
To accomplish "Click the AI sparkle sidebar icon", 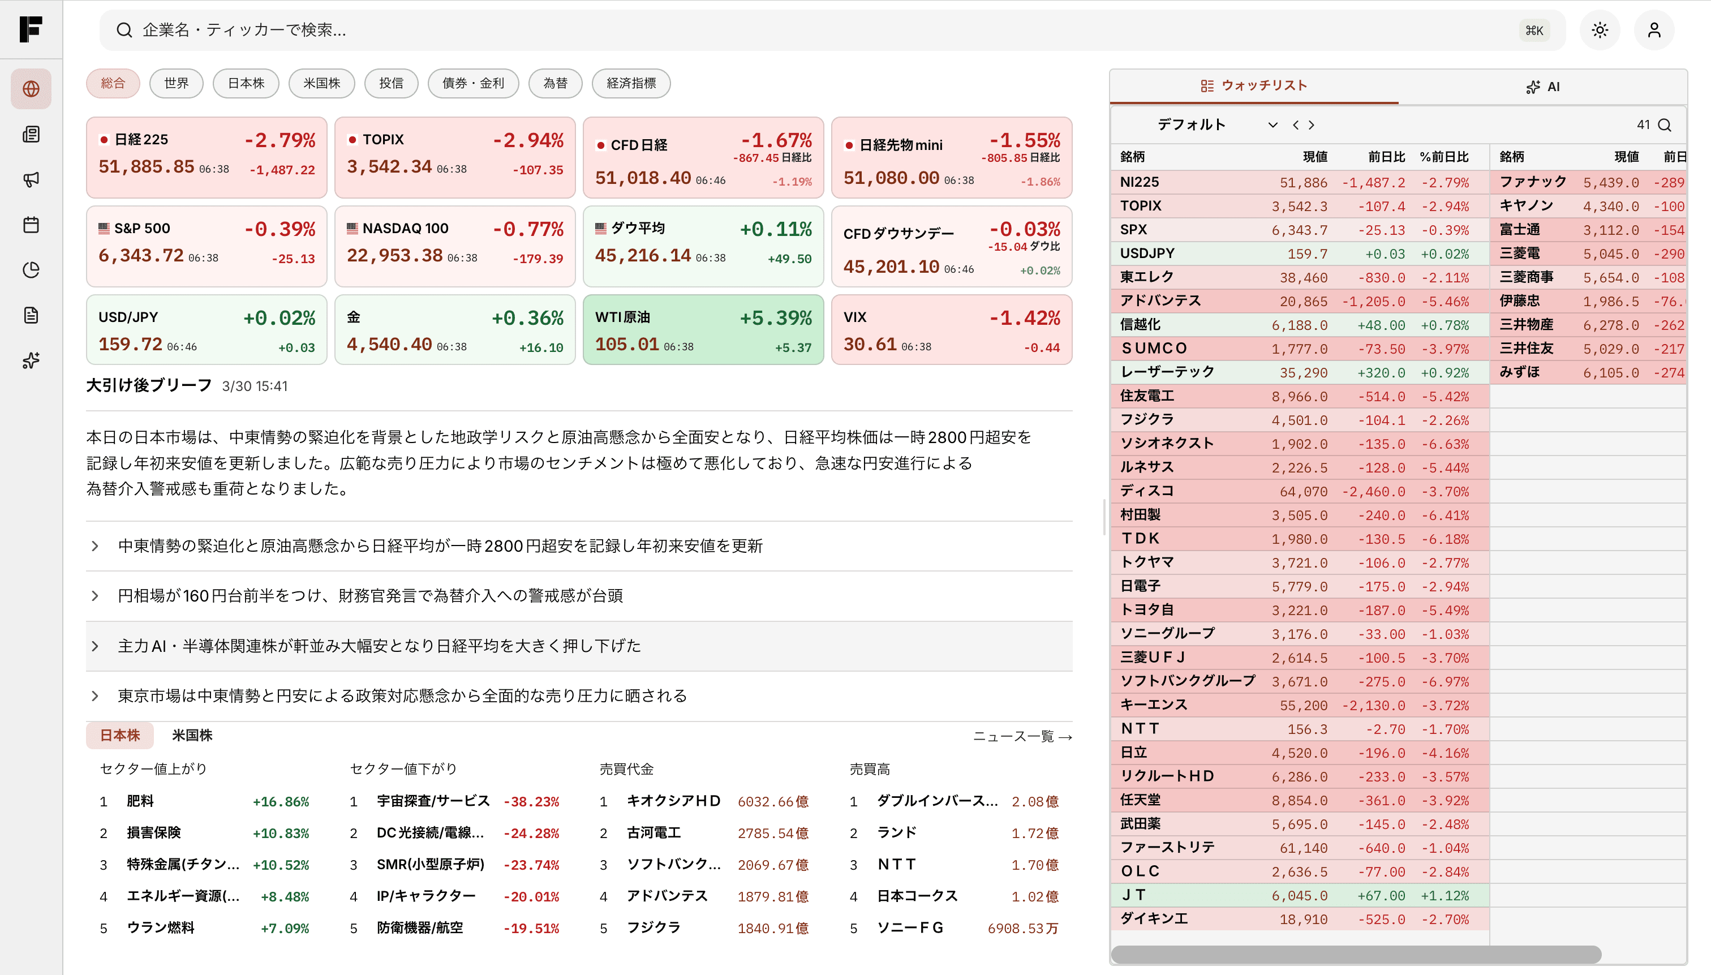I will [31, 361].
